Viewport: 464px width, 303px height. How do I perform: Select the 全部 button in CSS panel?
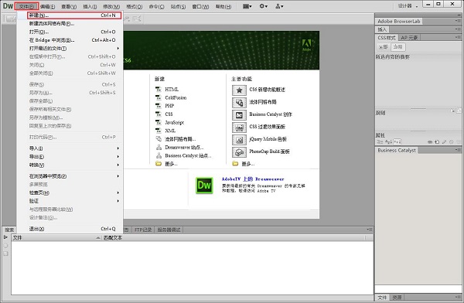(x=384, y=46)
